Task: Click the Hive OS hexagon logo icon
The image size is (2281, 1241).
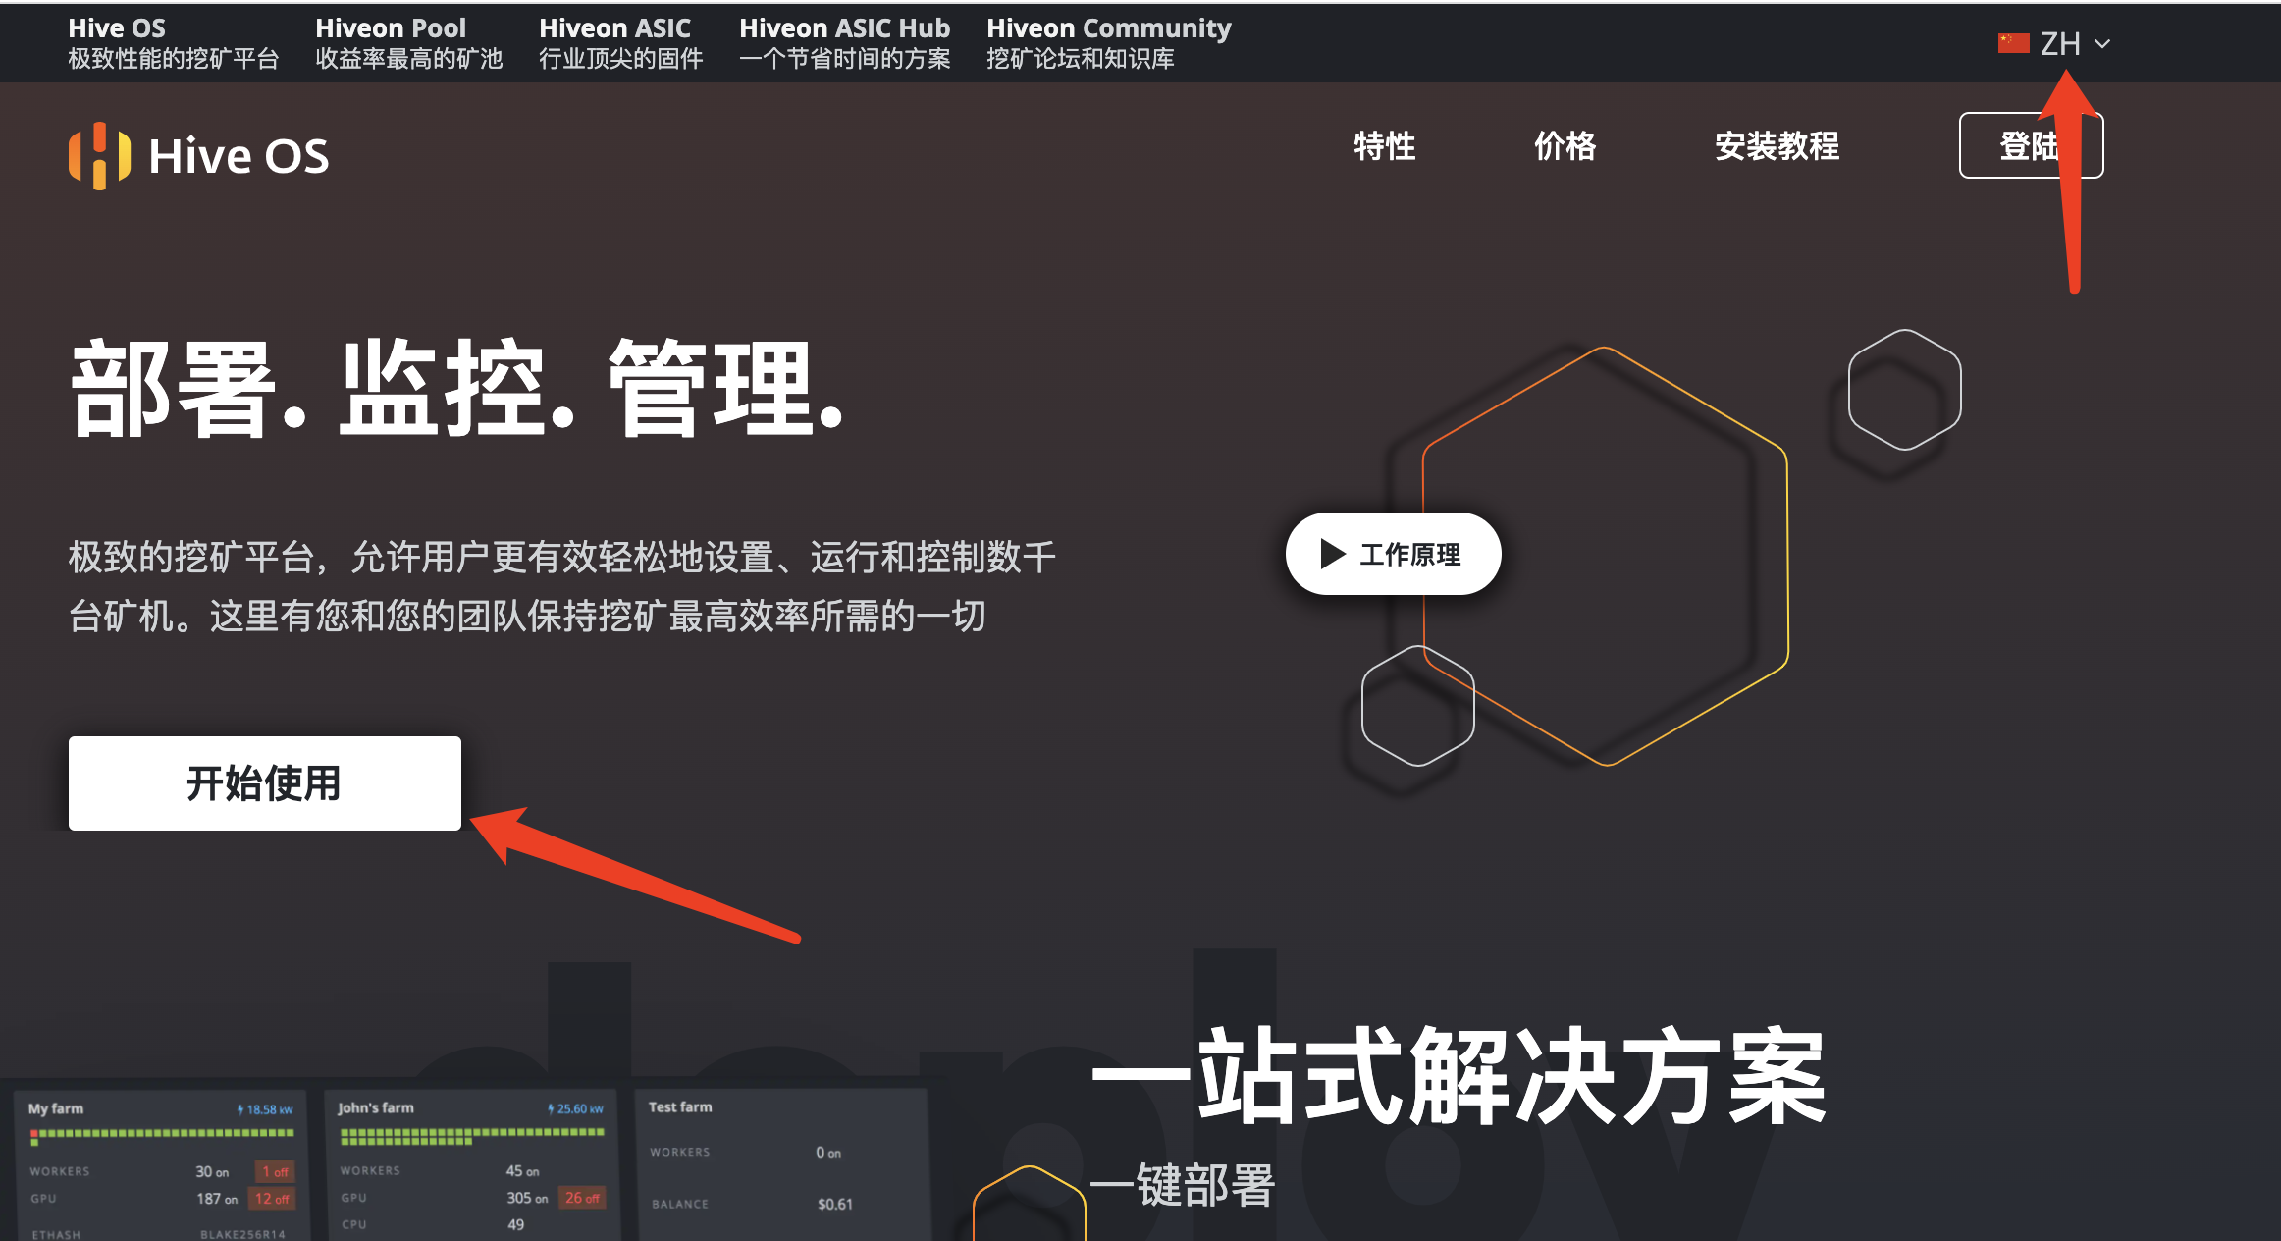Action: pyautogui.click(x=99, y=155)
